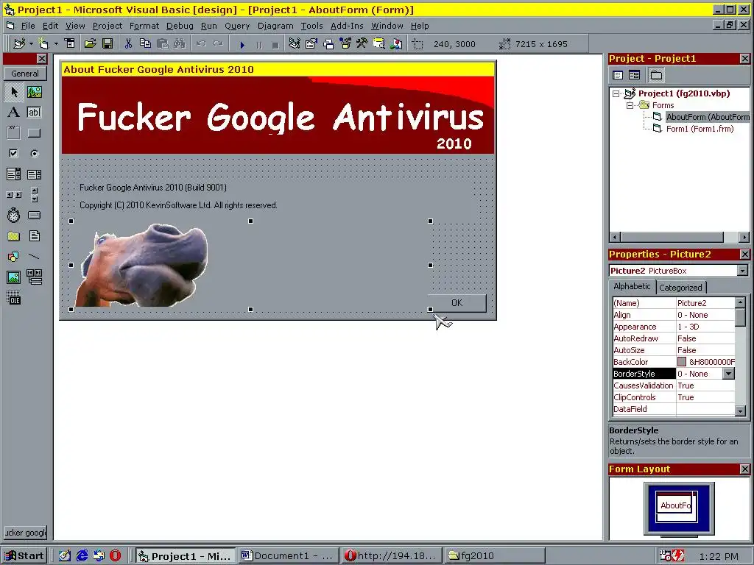Start the program with the blue Run arrow

click(242, 45)
